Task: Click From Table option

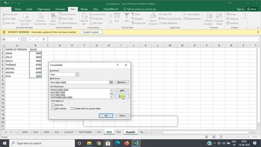Action: (x=66, y=19)
